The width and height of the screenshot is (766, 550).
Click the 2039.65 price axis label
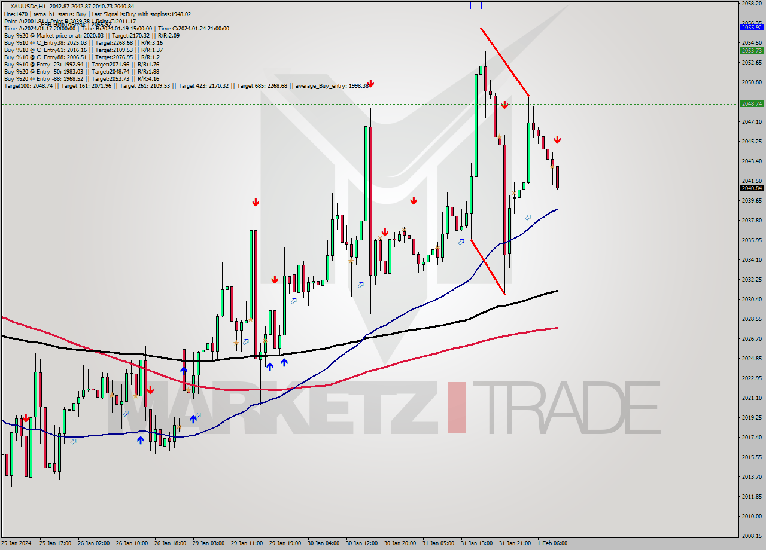pyautogui.click(x=752, y=200)
